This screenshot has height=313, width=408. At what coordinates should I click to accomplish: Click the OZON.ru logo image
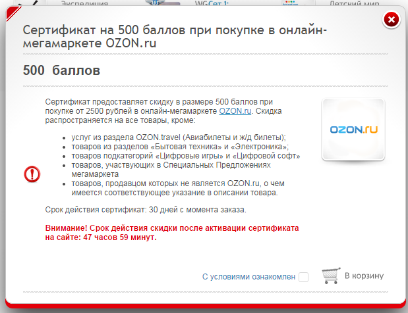(353, 130)
